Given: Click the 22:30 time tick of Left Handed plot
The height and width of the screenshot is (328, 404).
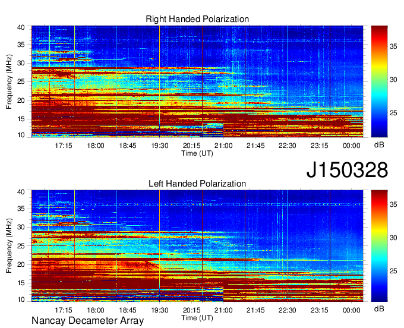Looking at the screenshot, I should tap(288, 310).
